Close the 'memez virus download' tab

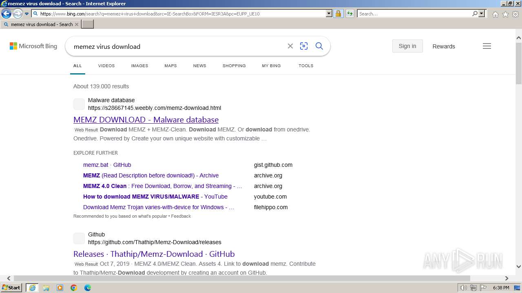tap(77, 24)
